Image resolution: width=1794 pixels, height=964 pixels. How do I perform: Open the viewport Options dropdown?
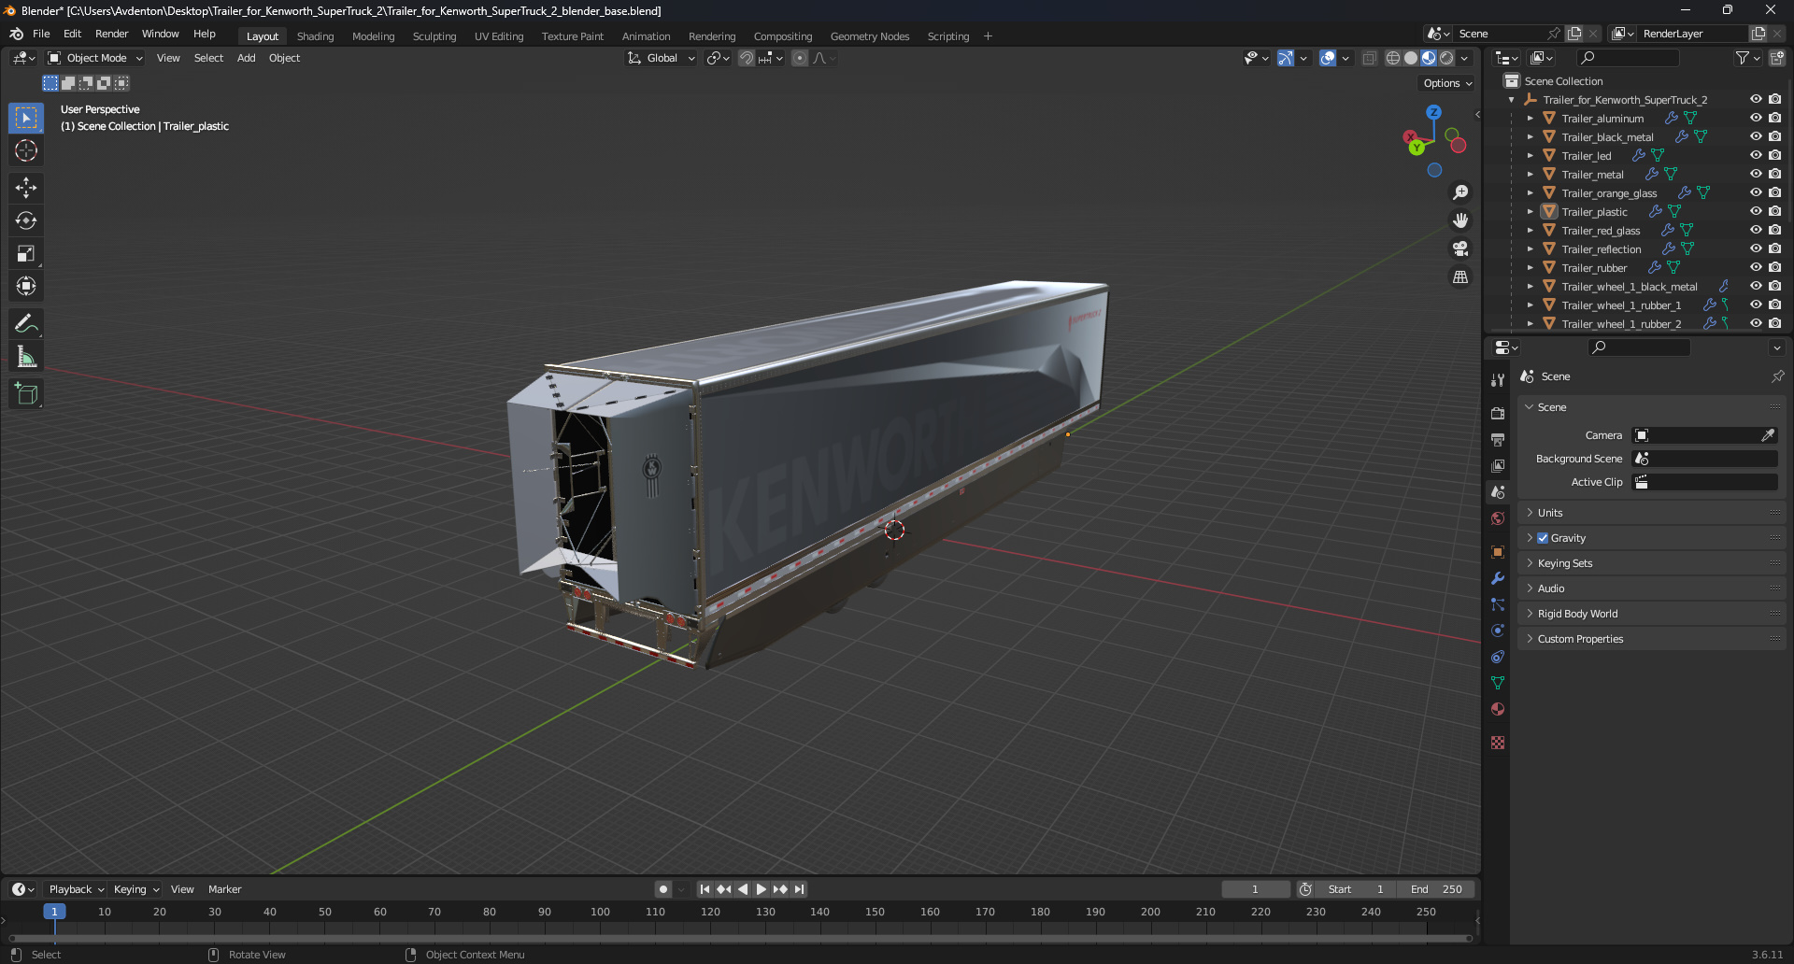tap(1447, 83)
